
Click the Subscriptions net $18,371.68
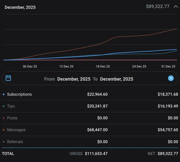click(x=168, y=94)
